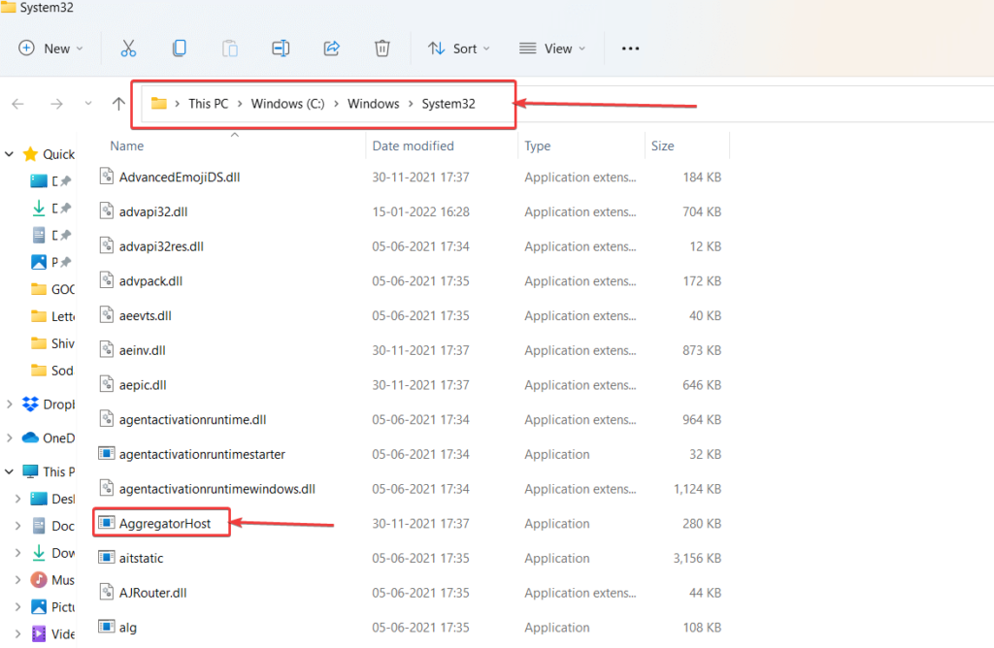Open the Lett folder in Quick access
994x648 pixels.
[x=52, y=316]
